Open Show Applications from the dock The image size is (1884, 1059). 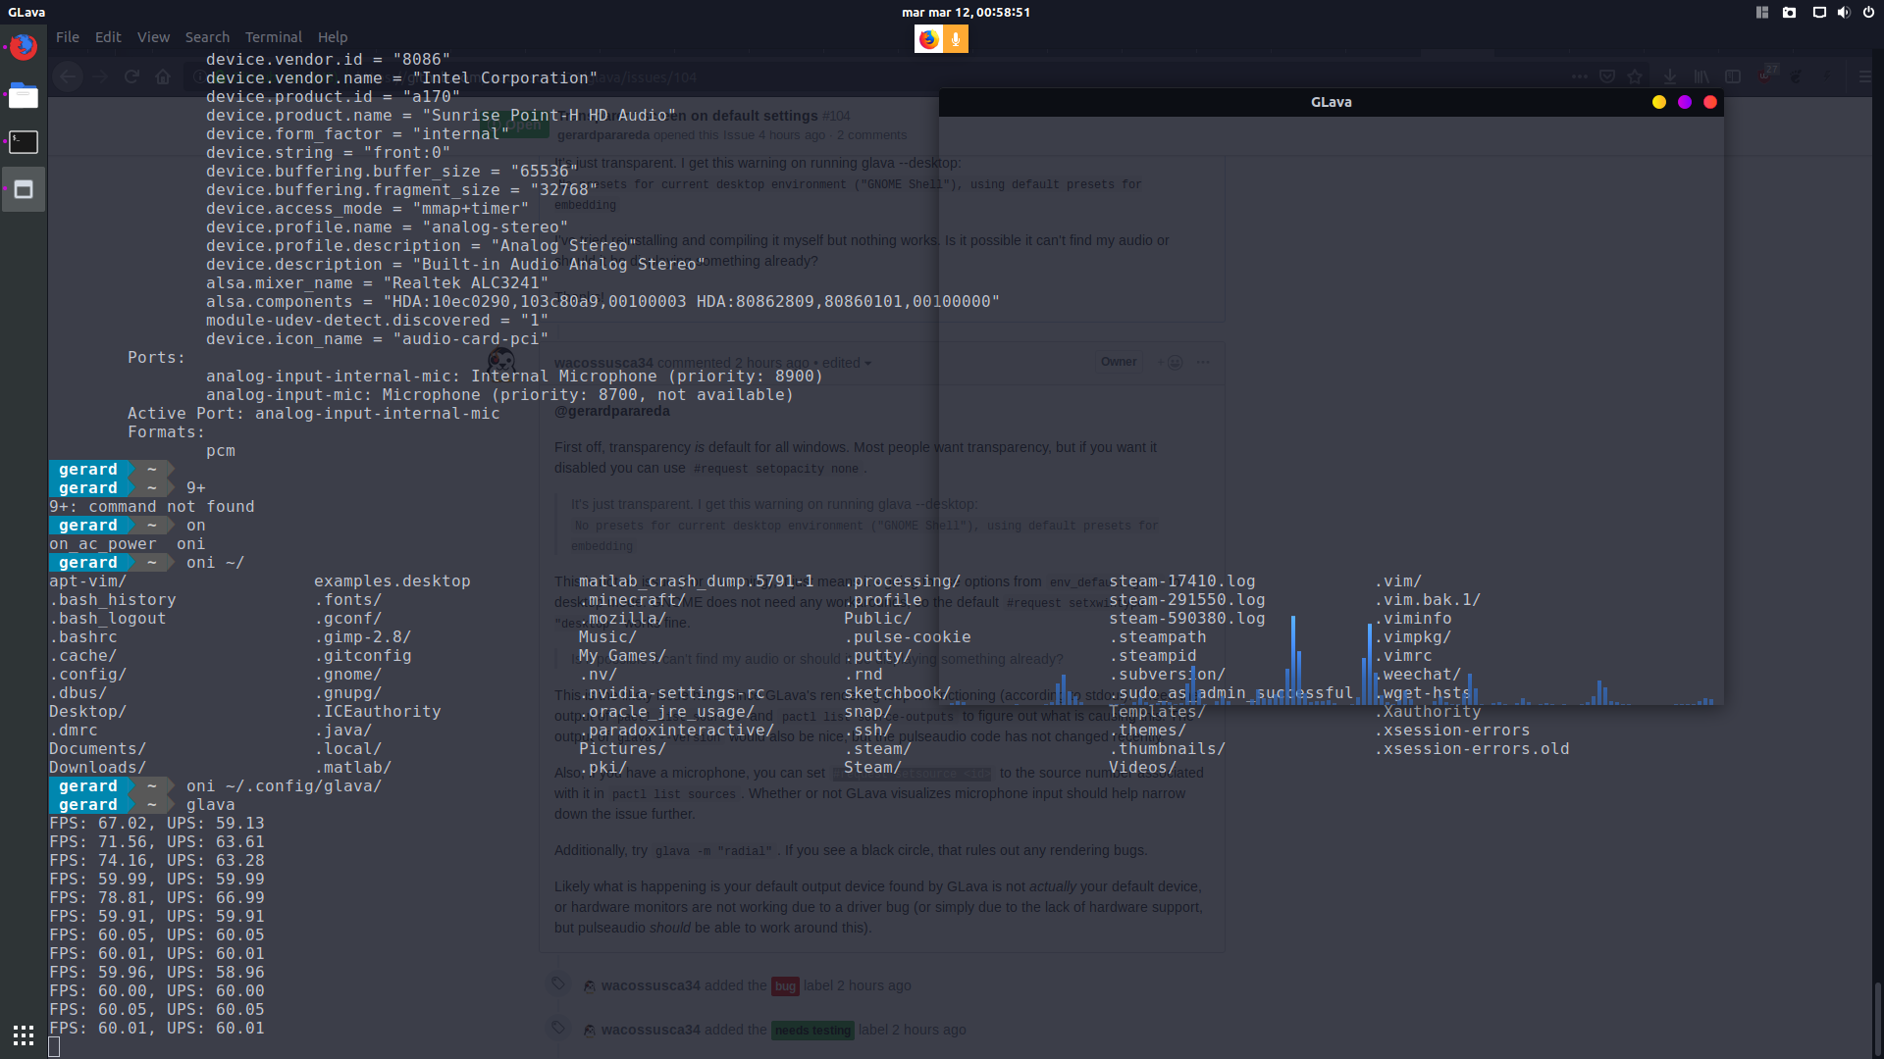click(23, 1035)
